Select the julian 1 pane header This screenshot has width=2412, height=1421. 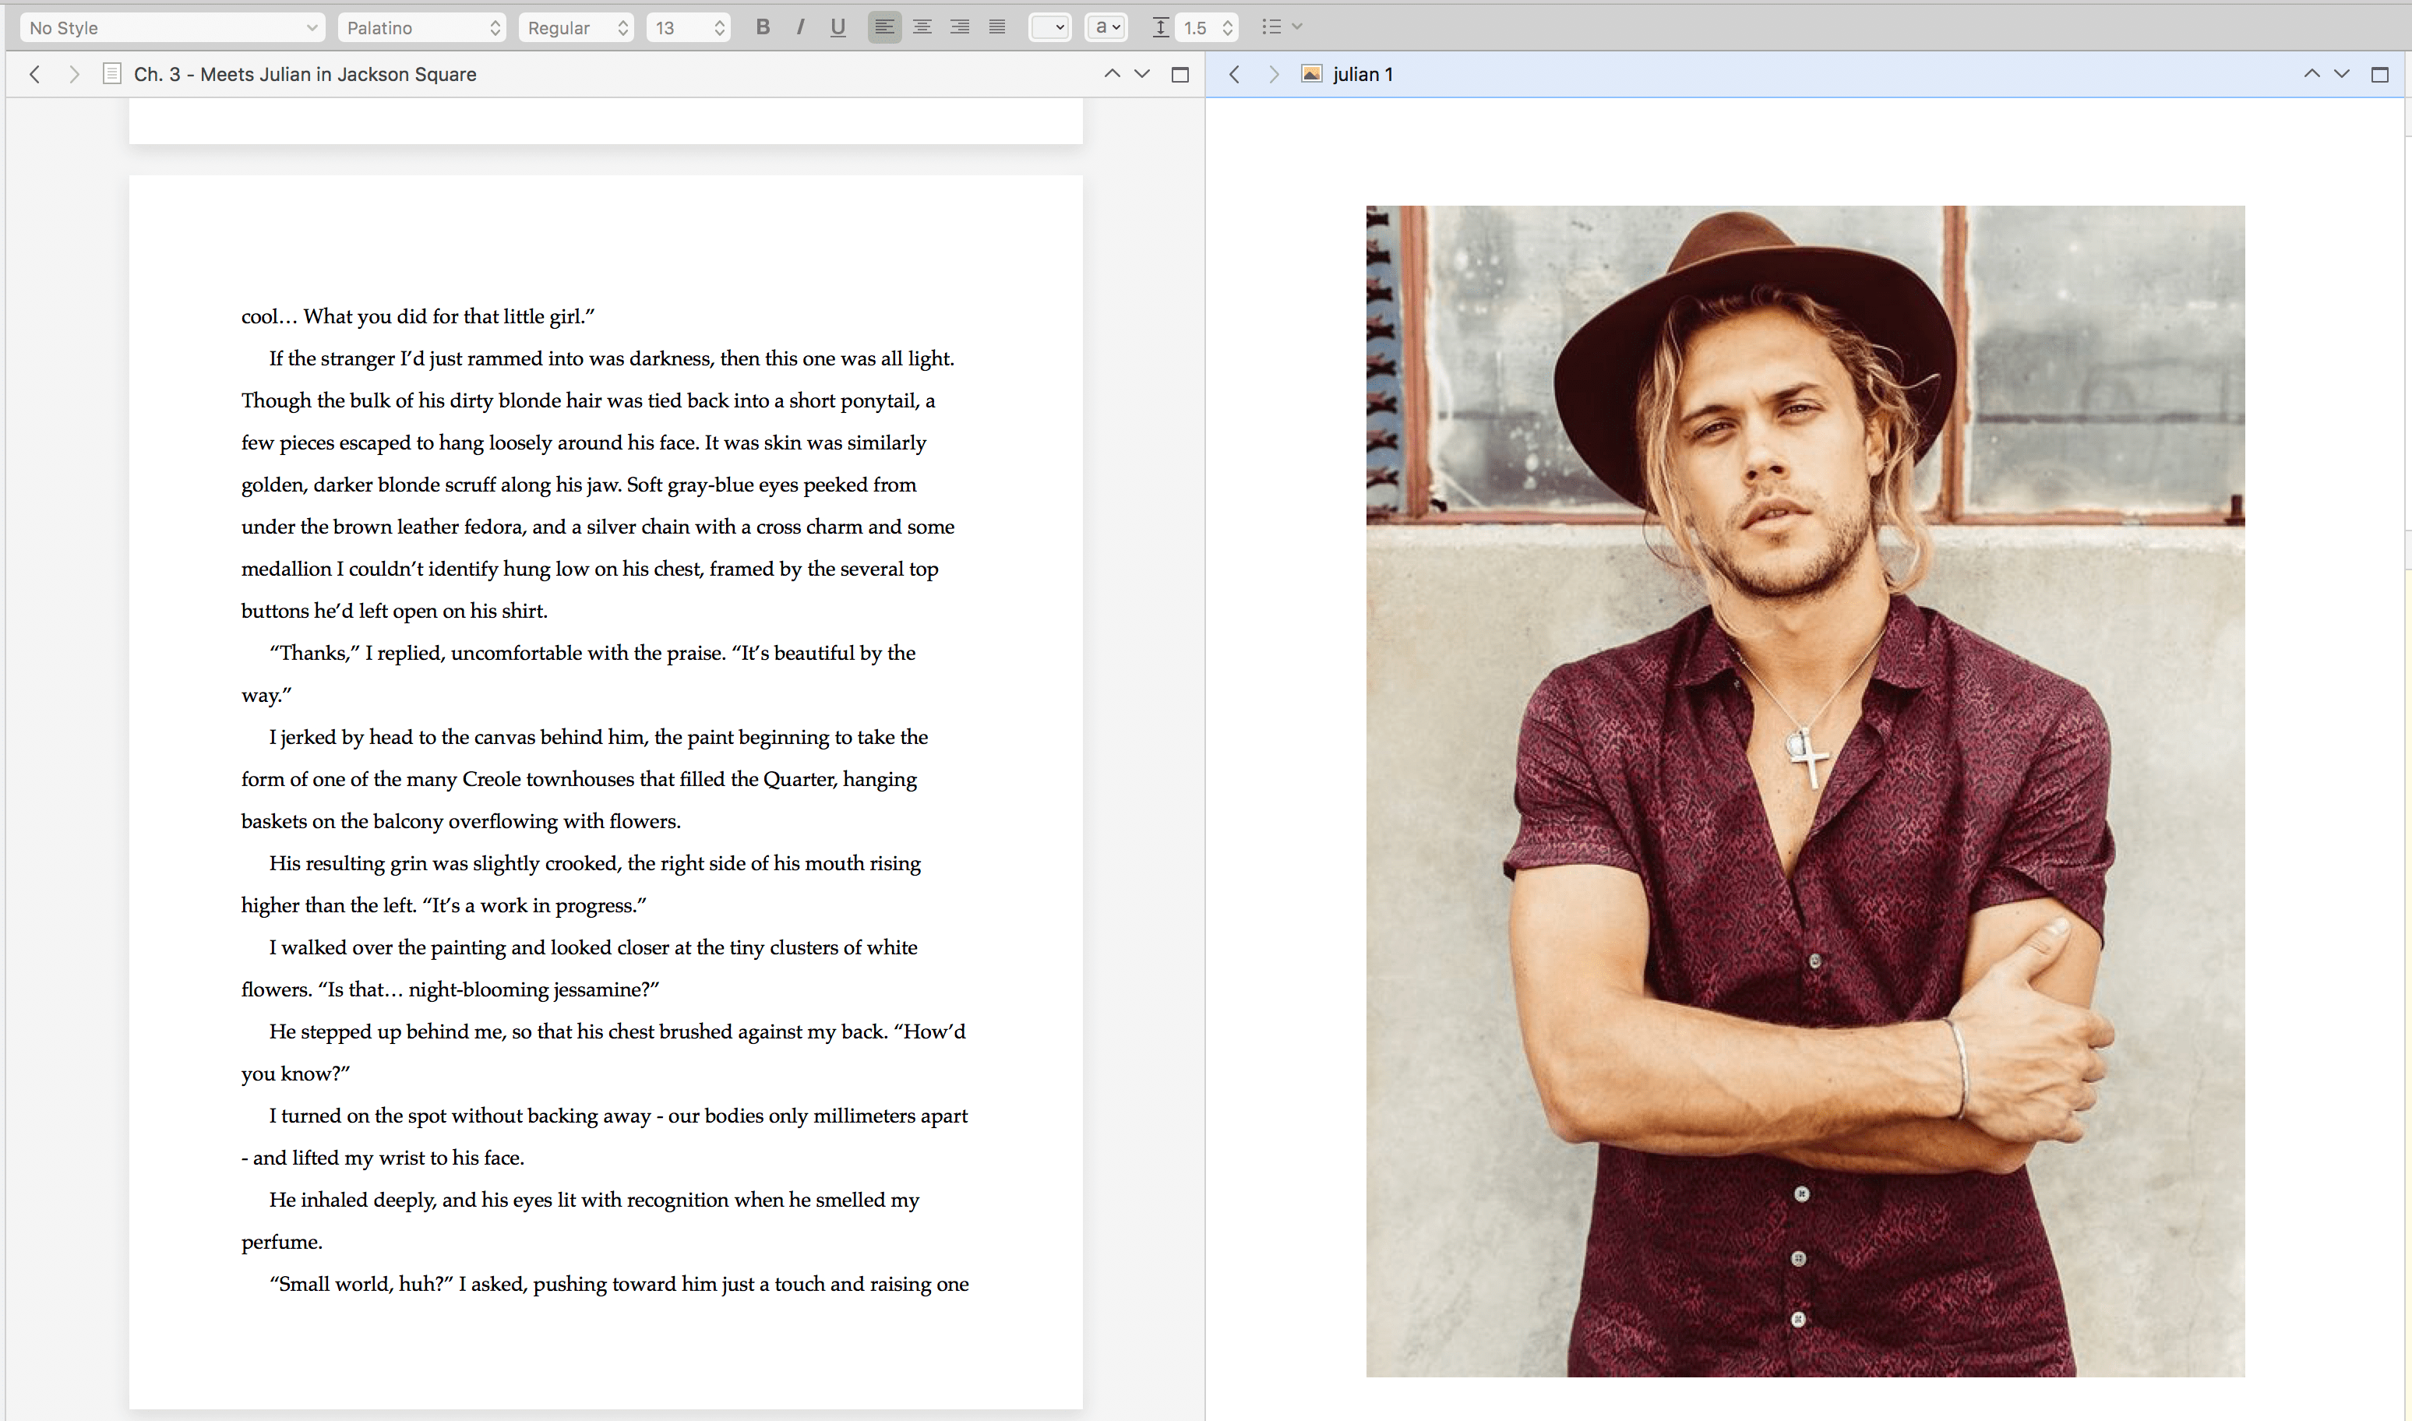(x=1363, y=74)
